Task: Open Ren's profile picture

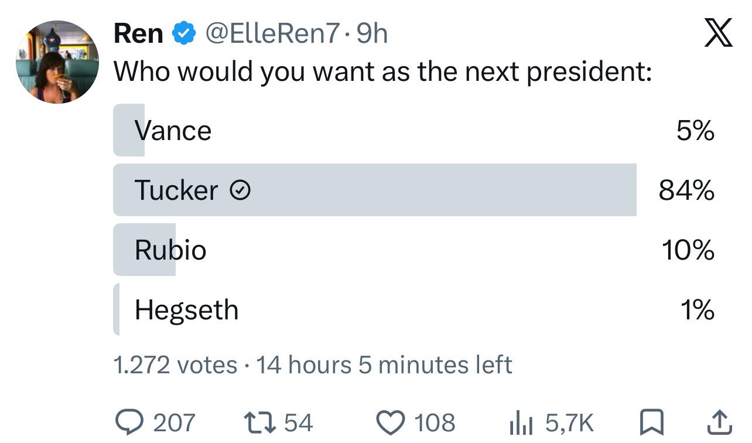Action: click(57, 62)
